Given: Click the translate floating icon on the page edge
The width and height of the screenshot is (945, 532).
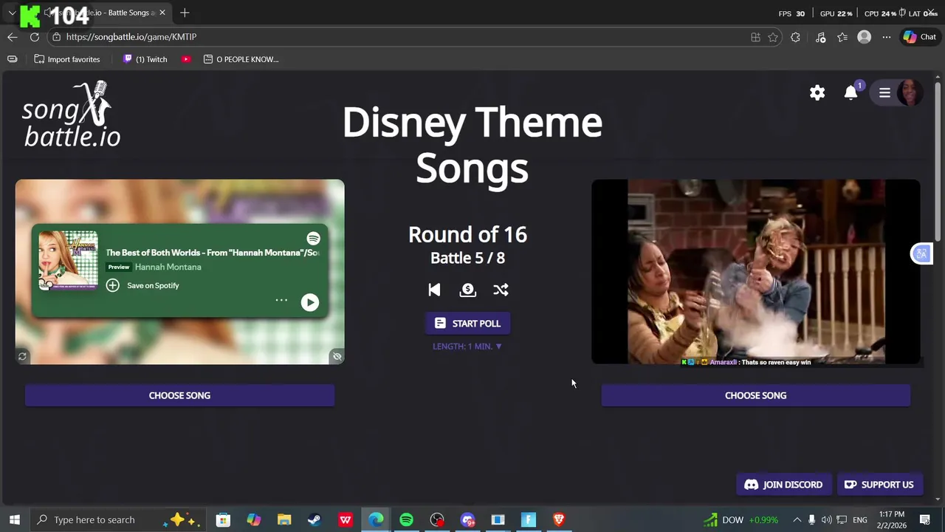Looking at the screenshot, I should point(921,254).
